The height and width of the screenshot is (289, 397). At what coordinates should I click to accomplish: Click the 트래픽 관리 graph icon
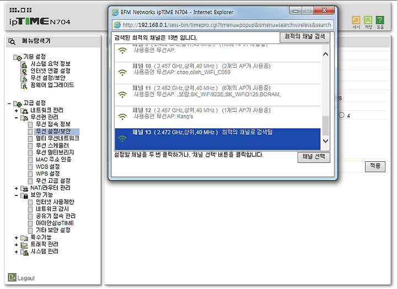24,245
